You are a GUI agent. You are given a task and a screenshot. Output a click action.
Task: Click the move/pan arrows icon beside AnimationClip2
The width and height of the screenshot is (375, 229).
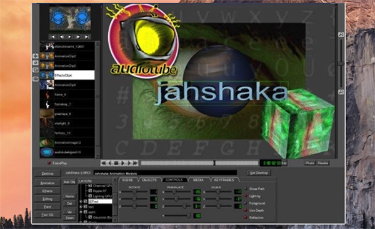click(x=36, y=56)
